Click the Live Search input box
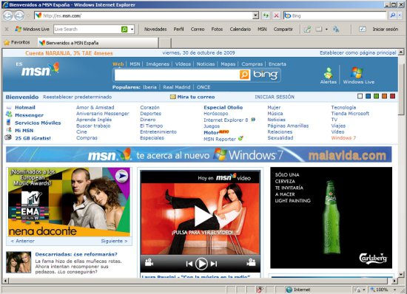Screen dimensions: 407x294 tap(87, 30)
